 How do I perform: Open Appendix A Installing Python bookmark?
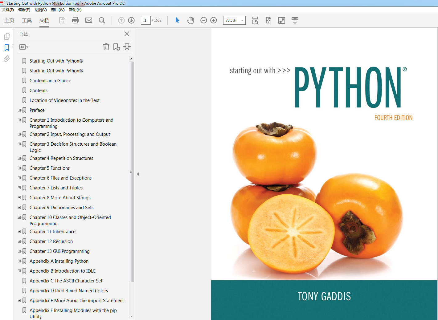coord(59,261)
